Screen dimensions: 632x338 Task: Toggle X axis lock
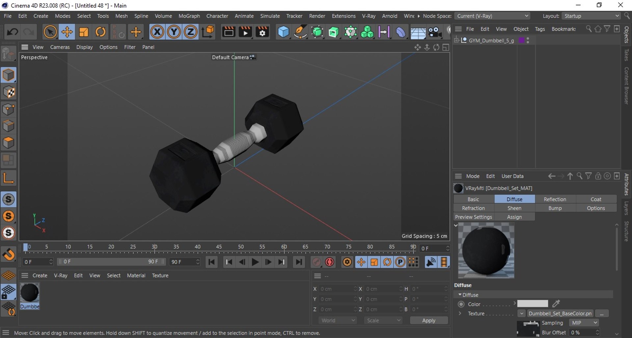tap(157, 32)
